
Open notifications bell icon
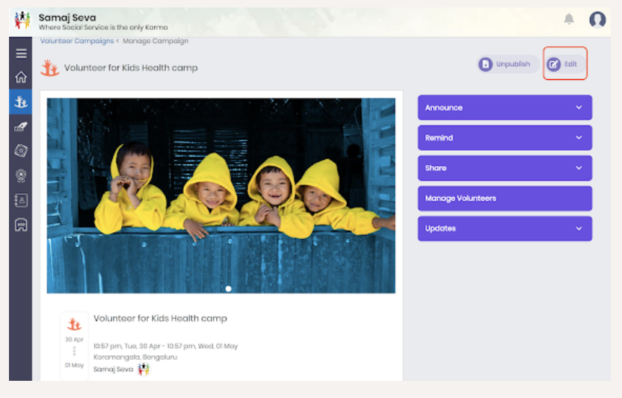pyautogui.click(x=569, y=19)
